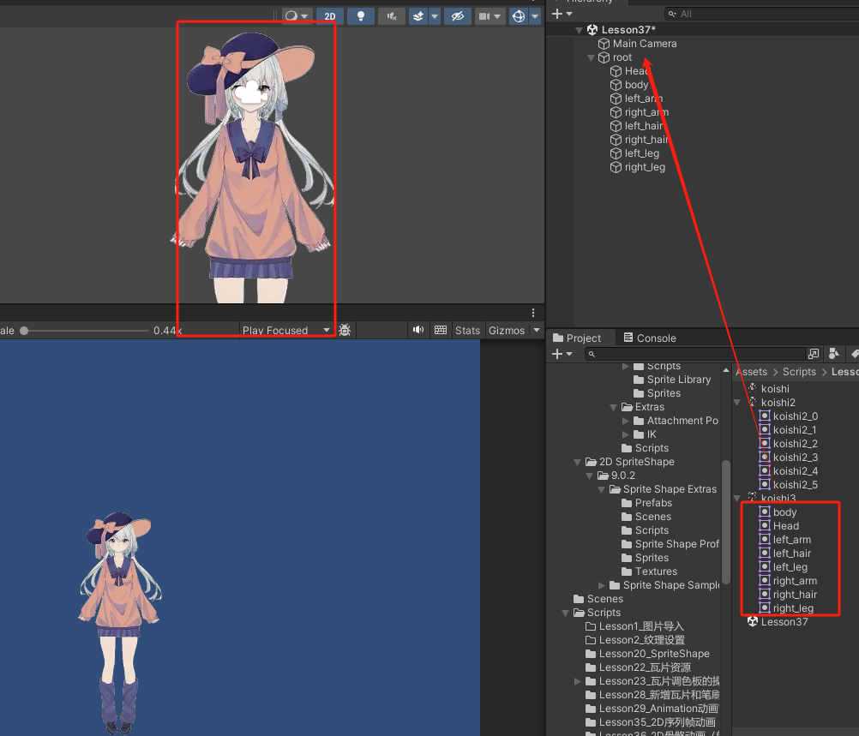Open the component orientation gizmo icon
The height and width of the screenshot is (736, 859).
point(520,15)
